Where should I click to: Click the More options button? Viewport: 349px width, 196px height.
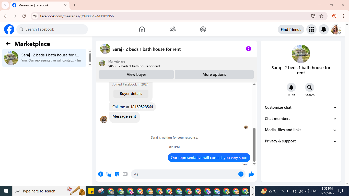coord(214,75)
